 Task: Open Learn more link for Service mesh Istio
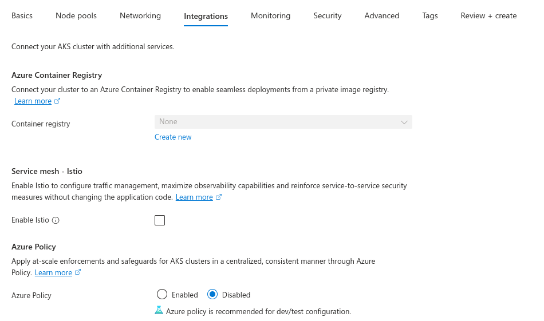pyautogui.click(x=194, y=197)
